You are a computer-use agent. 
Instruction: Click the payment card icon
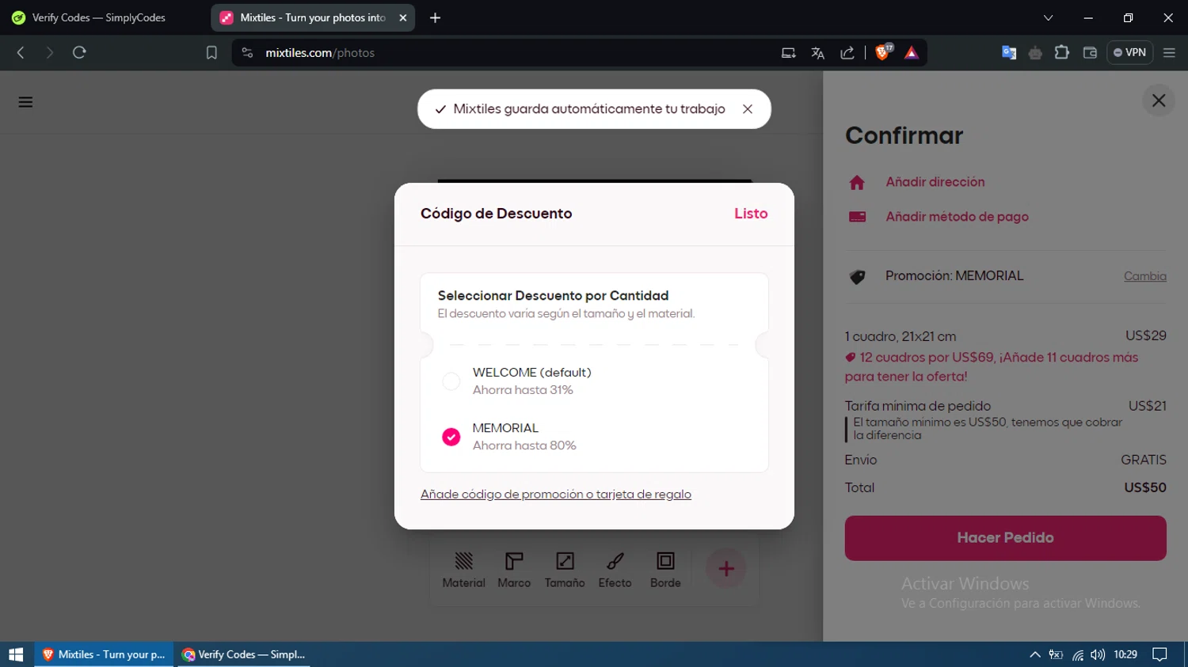tap(857, 217)
